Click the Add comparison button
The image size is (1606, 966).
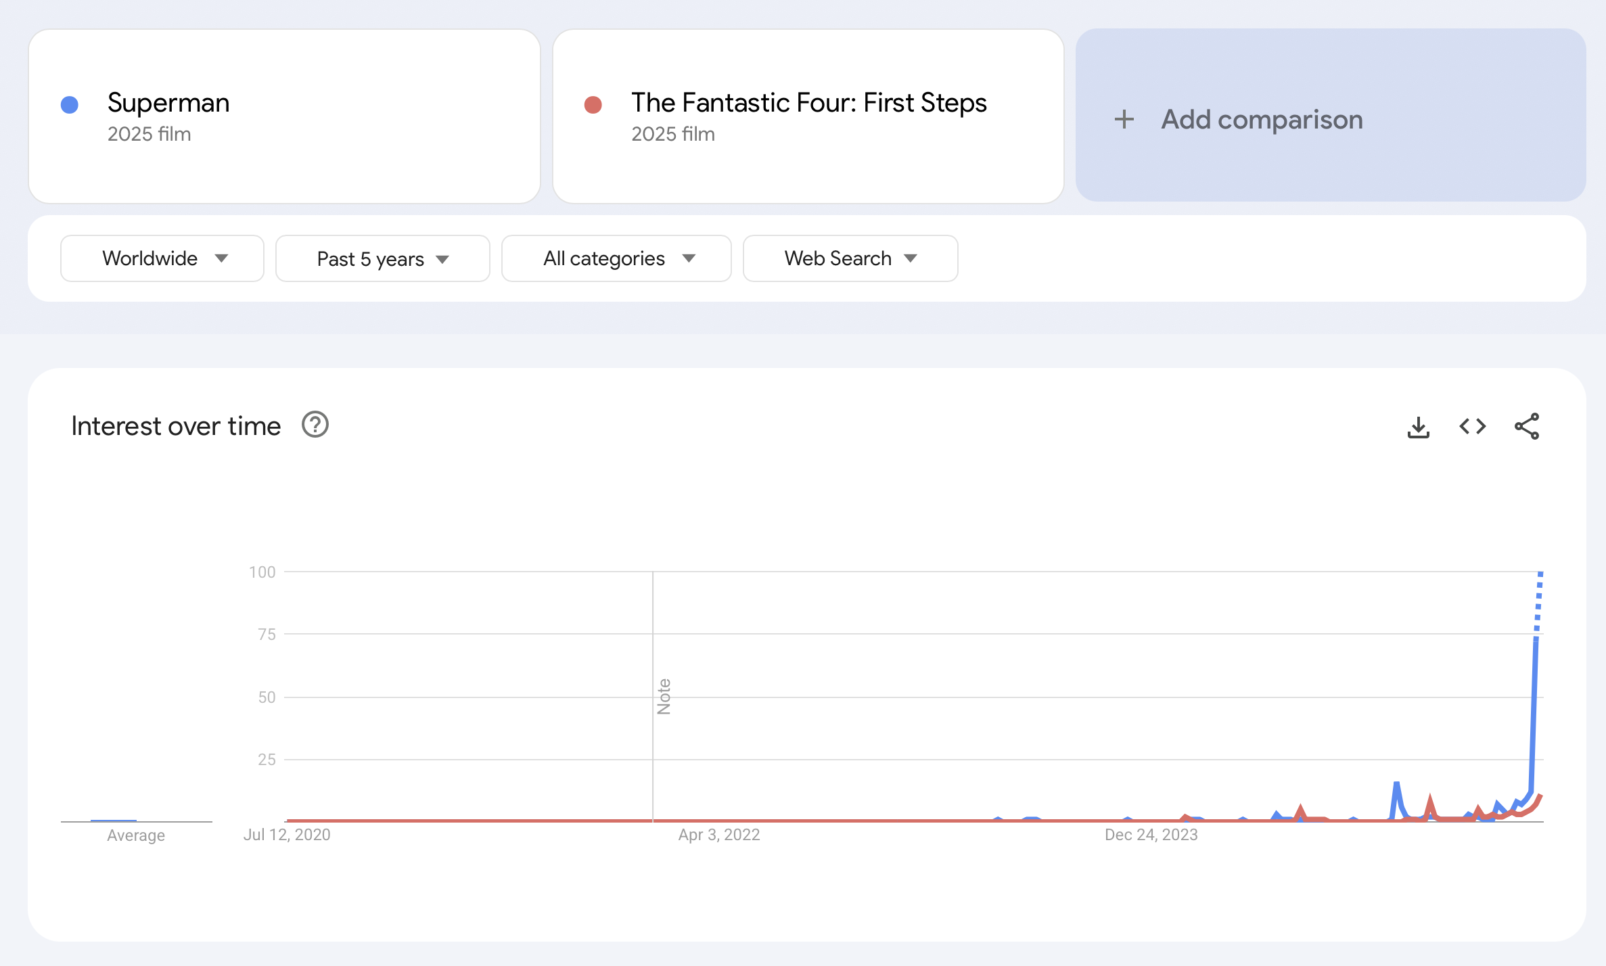tap(1331, 115)
